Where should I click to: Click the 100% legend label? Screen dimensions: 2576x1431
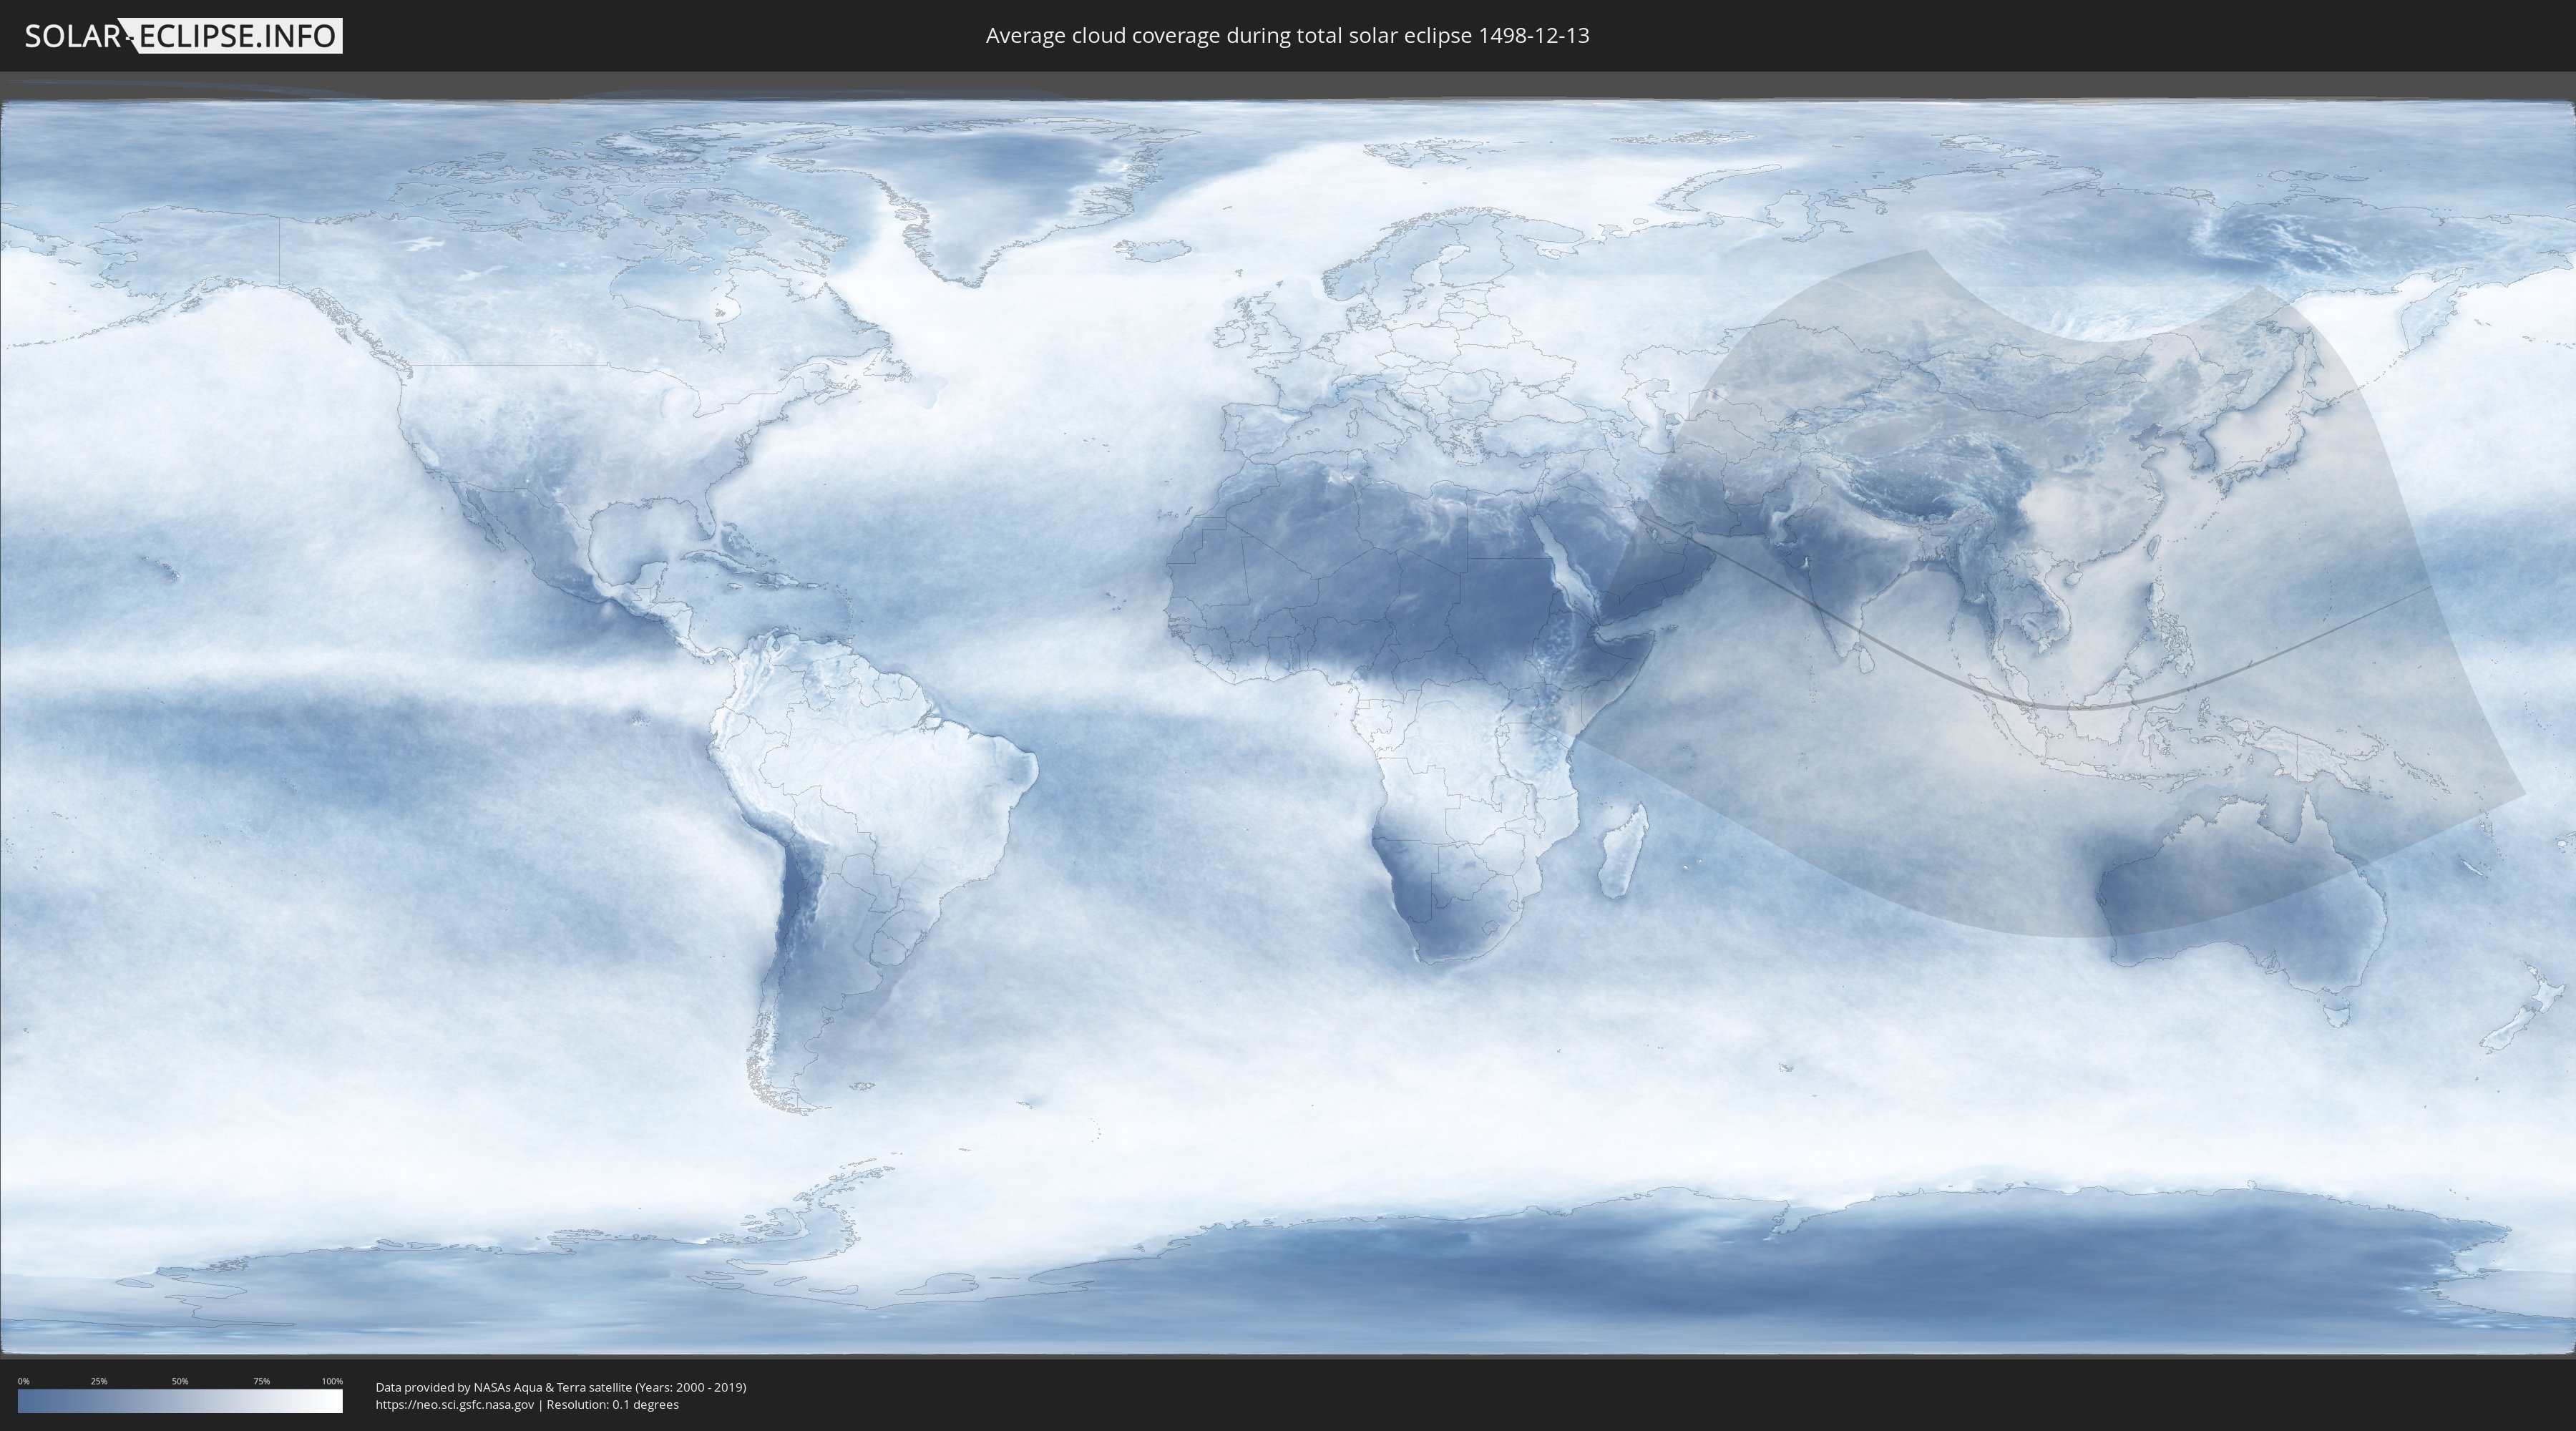(x=332, y=1381)
